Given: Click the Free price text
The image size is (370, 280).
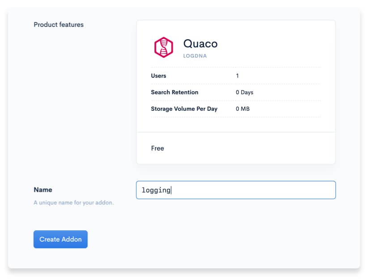Looking at the screenshot, I should coord(157,148).
